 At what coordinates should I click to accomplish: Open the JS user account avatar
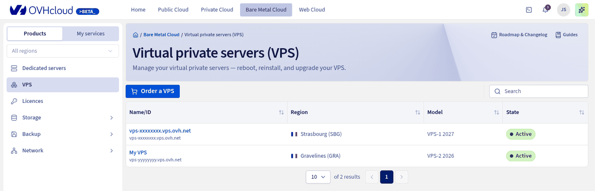pos(564,10)
